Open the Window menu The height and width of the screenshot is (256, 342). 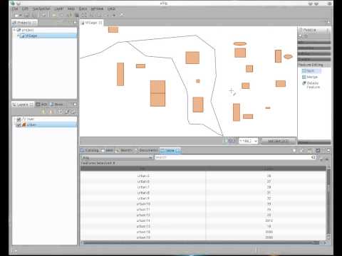click(x=97, y=9)
